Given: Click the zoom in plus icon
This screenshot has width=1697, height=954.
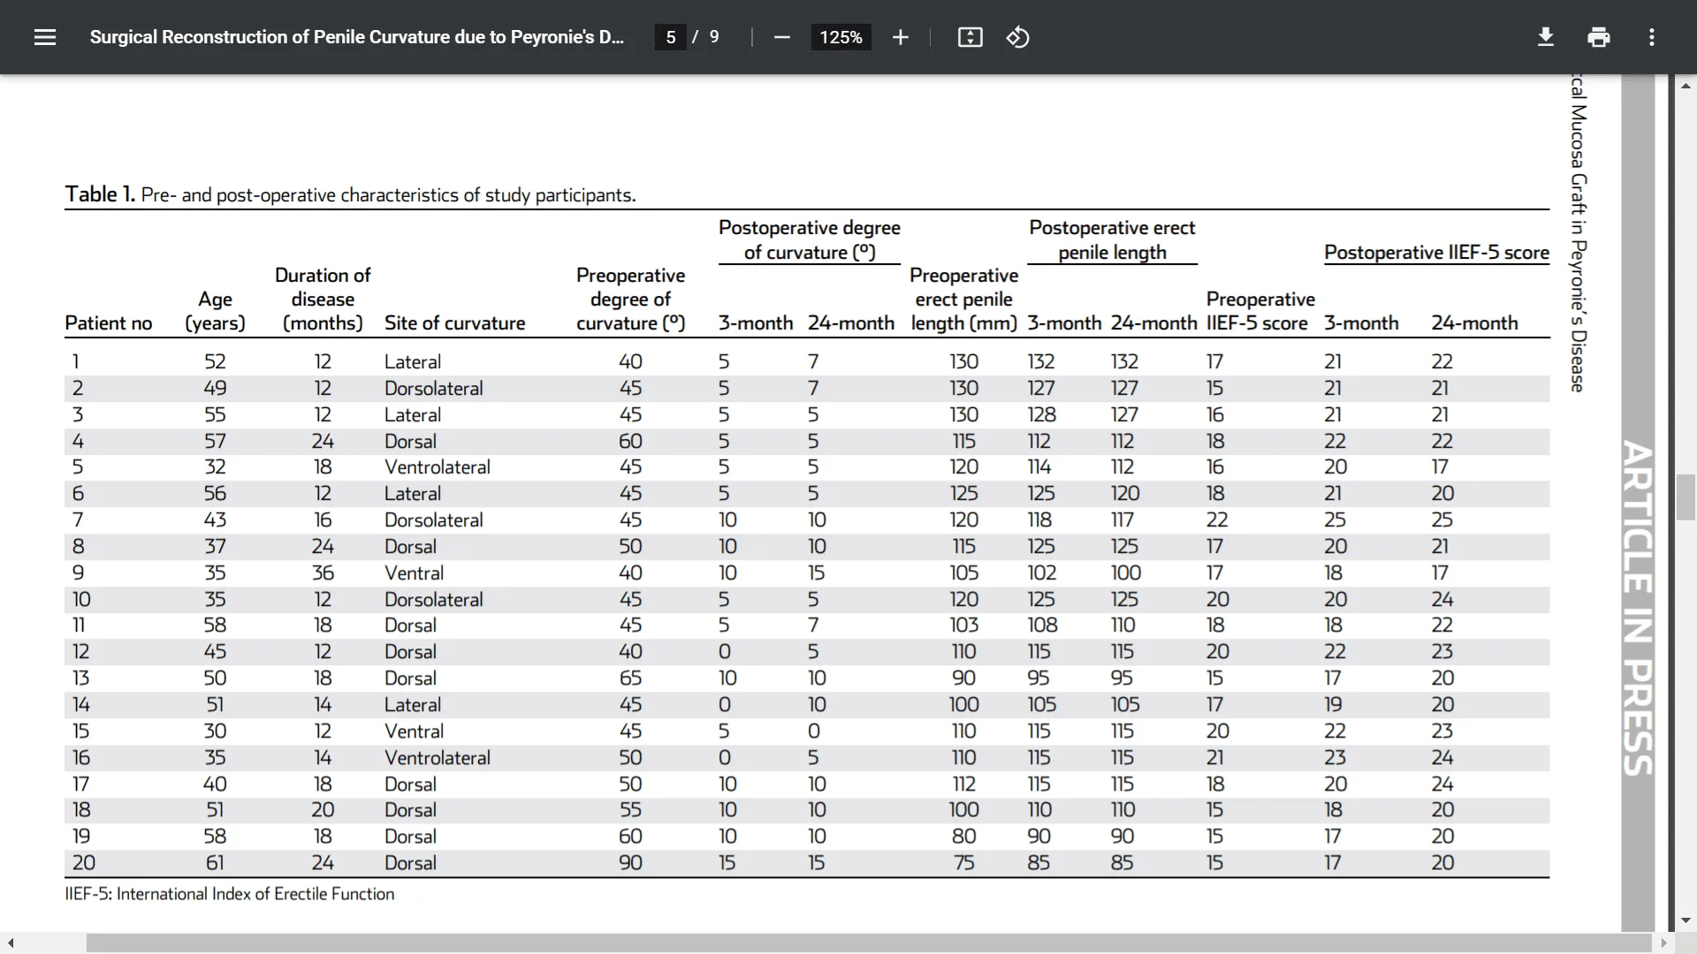Looking at the screenshot, I should click(900, 37).
